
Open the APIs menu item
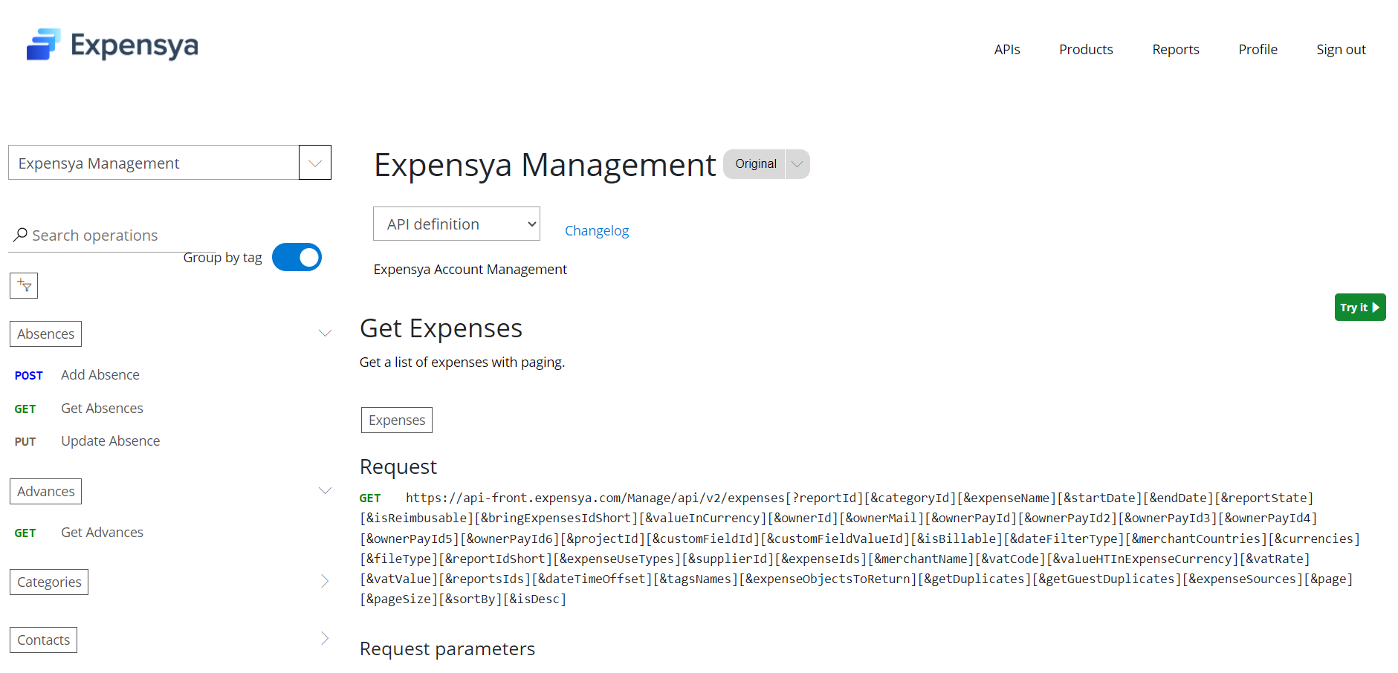[x=1006, y=50]
